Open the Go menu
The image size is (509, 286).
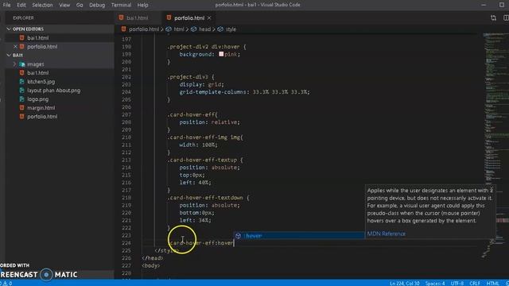pos(80,5)
